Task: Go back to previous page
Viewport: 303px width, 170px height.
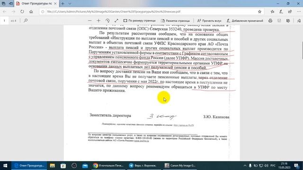Action: 5,11
